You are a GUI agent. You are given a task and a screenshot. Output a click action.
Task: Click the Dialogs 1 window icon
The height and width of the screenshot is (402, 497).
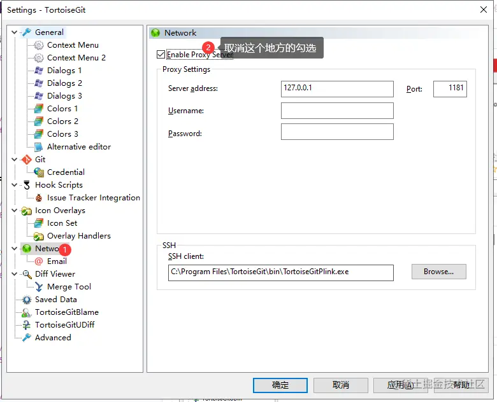pyautogui.click(x=39, y=71)
